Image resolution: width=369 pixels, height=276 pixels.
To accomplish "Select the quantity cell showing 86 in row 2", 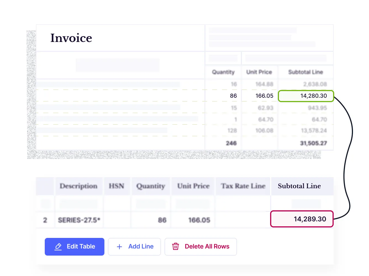I will [x=162, y=220].
